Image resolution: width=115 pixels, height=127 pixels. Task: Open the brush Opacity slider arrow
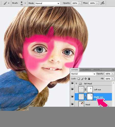point(79,3)
